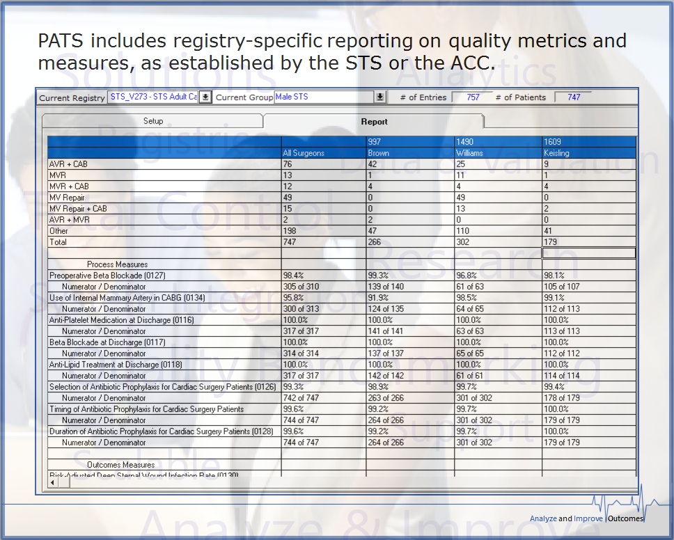Click Brown total value 266
Image resolution: width=674 pixels, height=540 pixels.
tap(410, 242)
